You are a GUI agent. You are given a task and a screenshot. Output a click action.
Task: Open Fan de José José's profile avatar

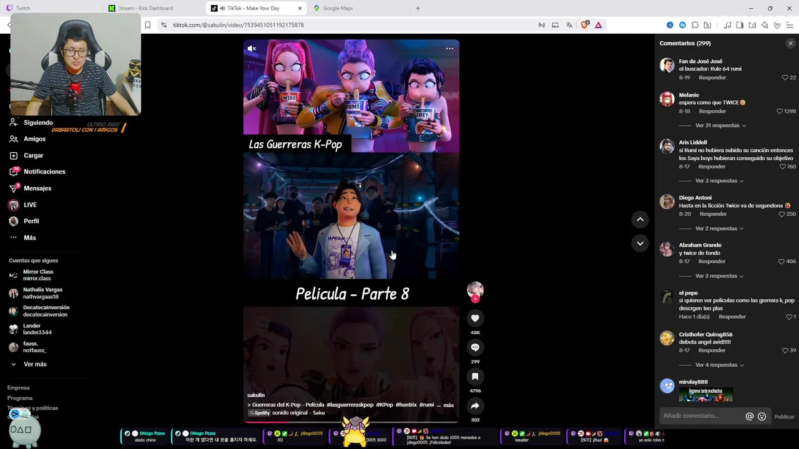pyautogui.click(x=667, y=65)
